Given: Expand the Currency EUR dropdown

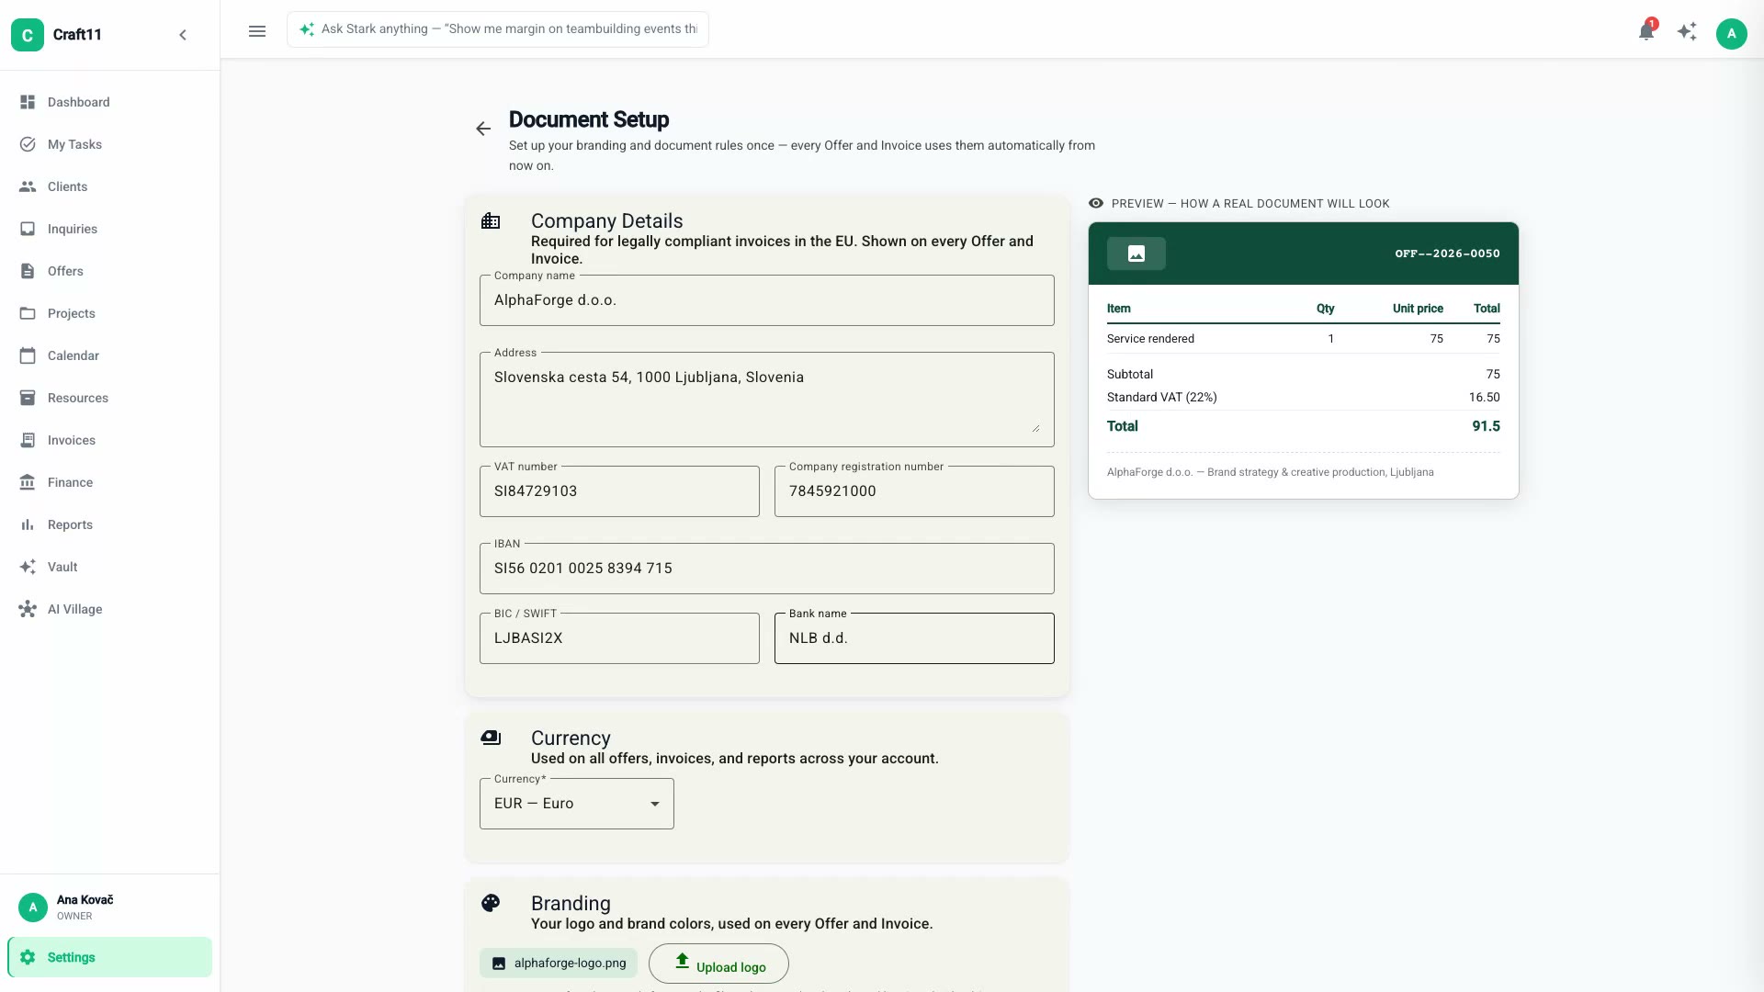Looking at the screenshot, I should point(577,804).
